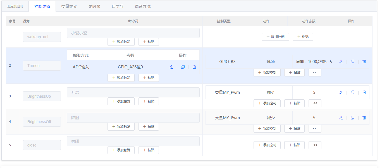The image size is (382, 168).
Task: Delete the BrightnessOff row control
Action: [364, 117]
